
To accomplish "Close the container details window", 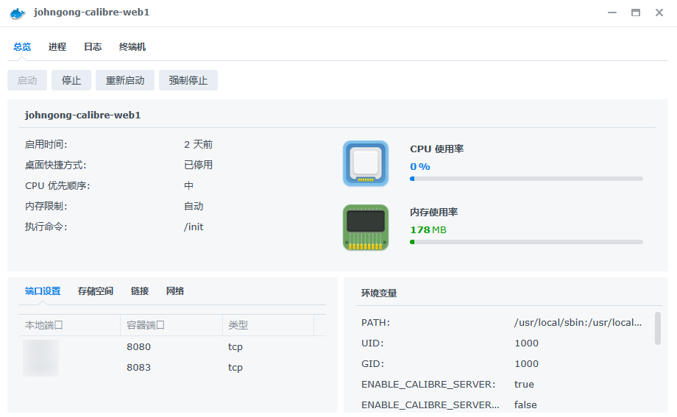I will pyautogui.click(x=659, y=13).
